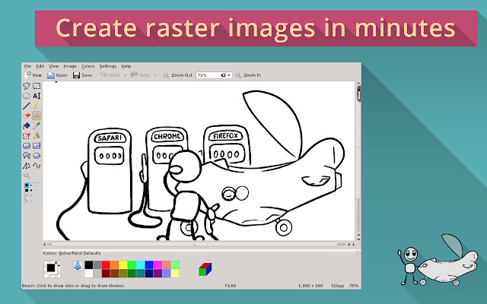Click the '1,300 x 900' status text
The width and height of the screenshot is (487, 304).
[310, 286]
